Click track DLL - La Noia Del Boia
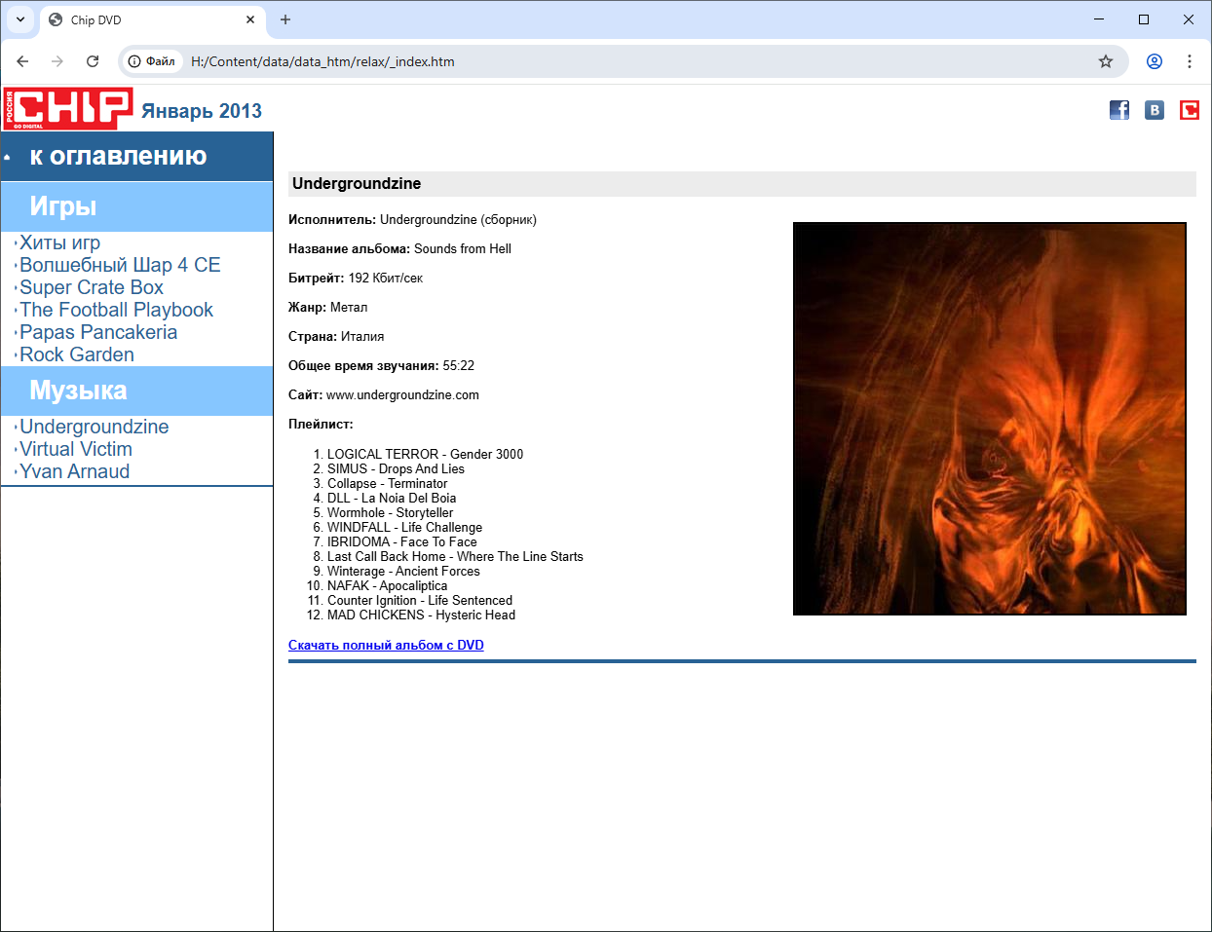This screenshot has height=932, width=1212. (392, 498)
